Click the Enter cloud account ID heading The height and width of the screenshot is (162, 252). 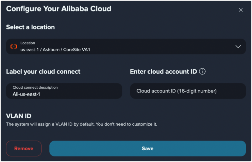tap(163, 72)
